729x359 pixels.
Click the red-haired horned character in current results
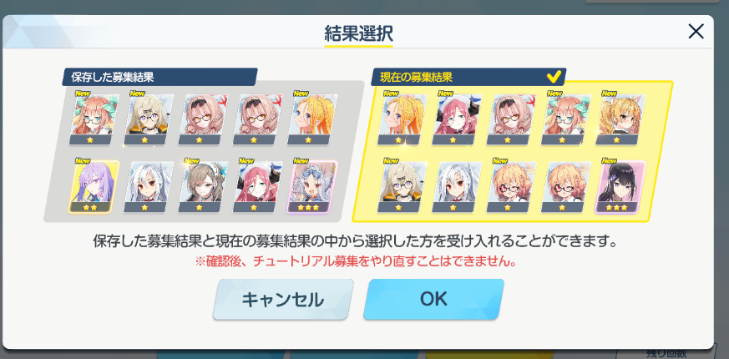pyautogui.click(x=458, y=119)
